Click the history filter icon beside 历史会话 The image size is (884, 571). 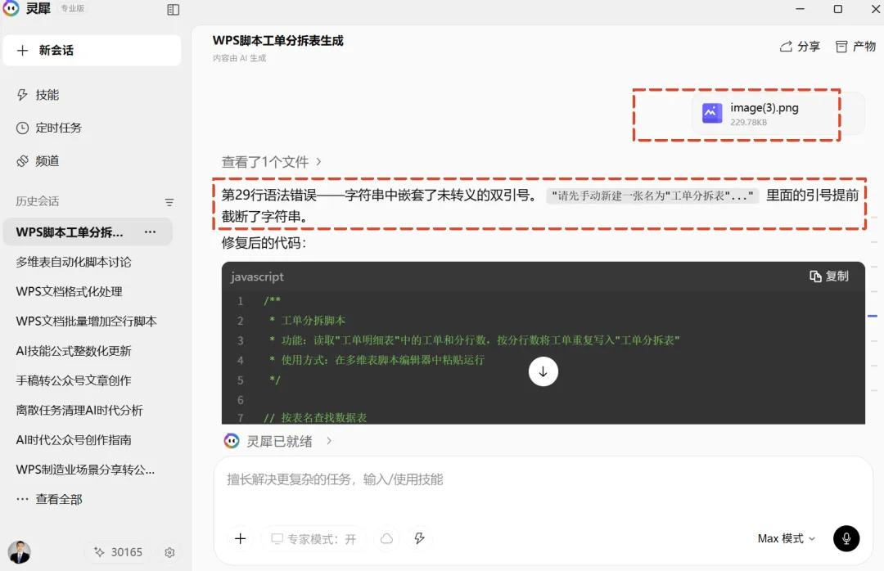169,202
